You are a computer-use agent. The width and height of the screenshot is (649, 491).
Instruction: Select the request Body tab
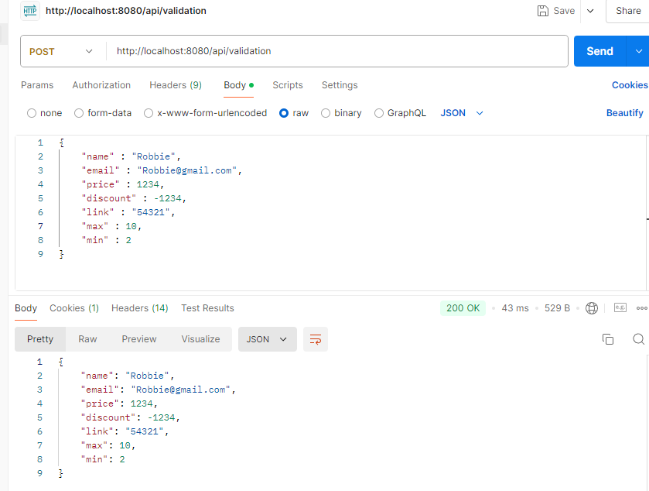238,85
